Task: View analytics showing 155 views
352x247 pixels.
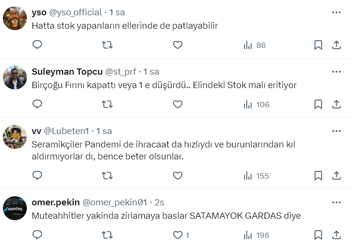Action: tap(257, 176)
